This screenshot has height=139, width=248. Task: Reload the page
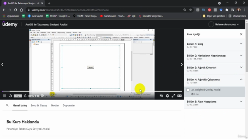coord(15,10)
